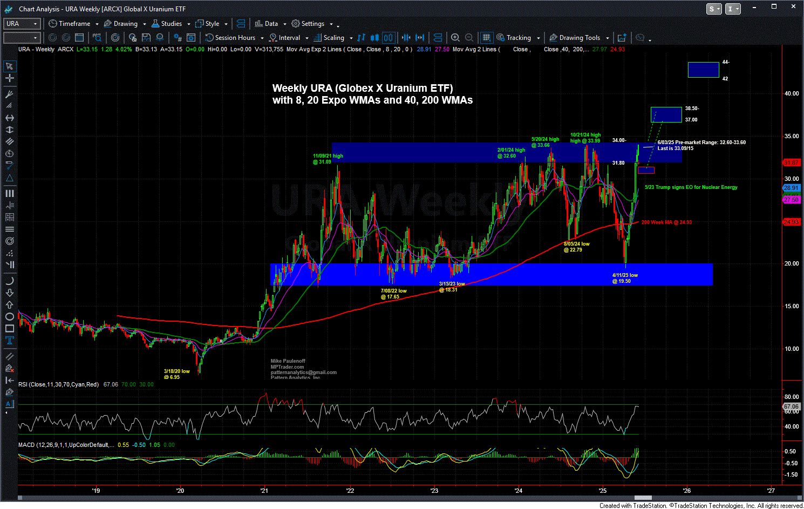This screenshot has width=804, height=509.
Task: Click the Tracking button
Action: (514, 38)
